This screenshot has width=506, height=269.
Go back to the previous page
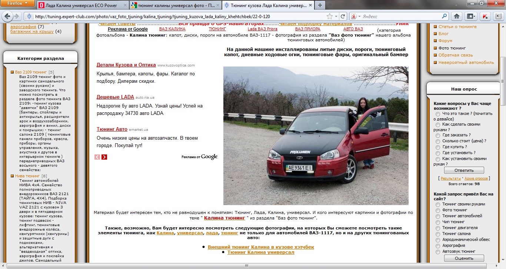7,16
